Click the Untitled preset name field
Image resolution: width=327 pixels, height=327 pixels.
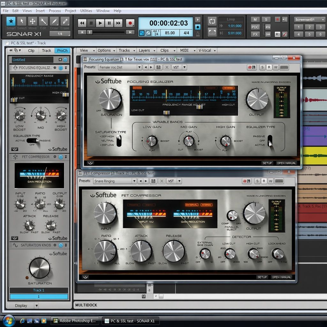32,60
